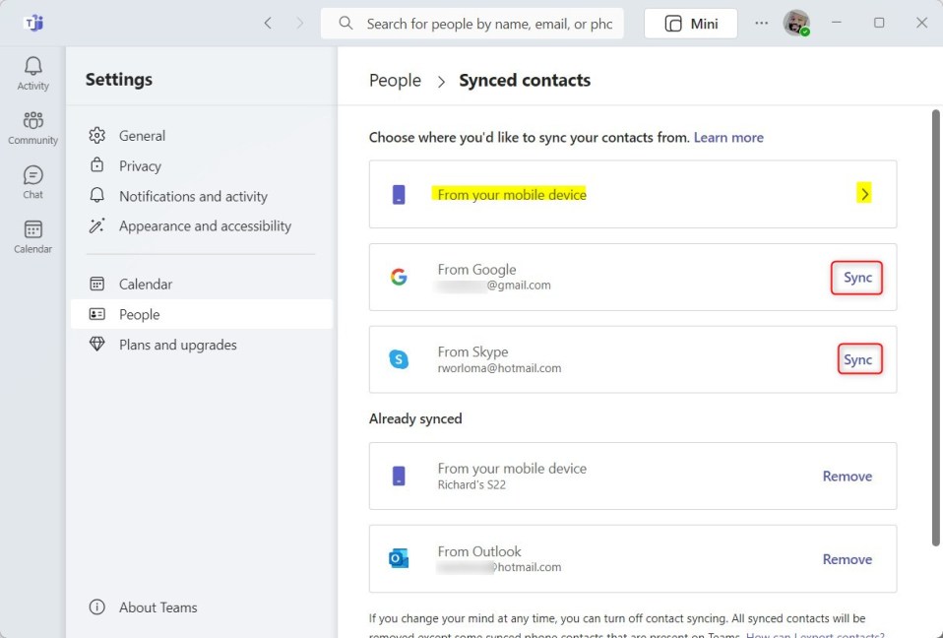
Task: Click the profile avatar picture
Action: 796,23
